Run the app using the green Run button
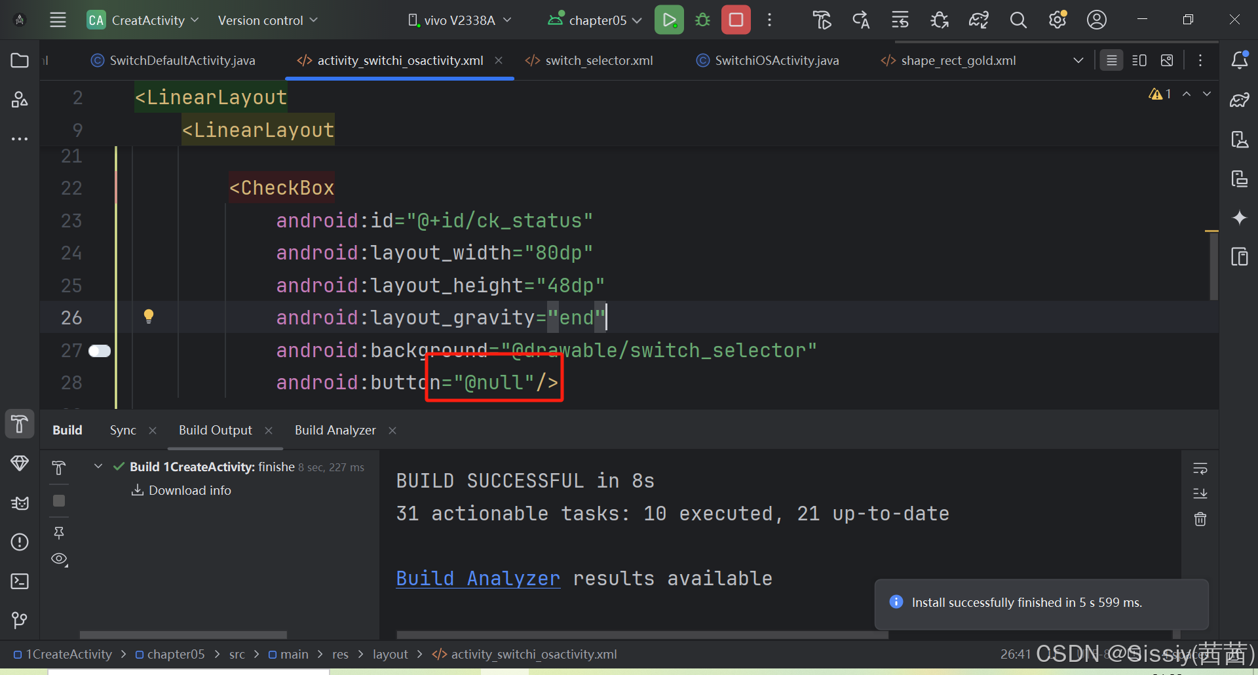This screenshot has height=675, width=1258. tap(668, 20)
